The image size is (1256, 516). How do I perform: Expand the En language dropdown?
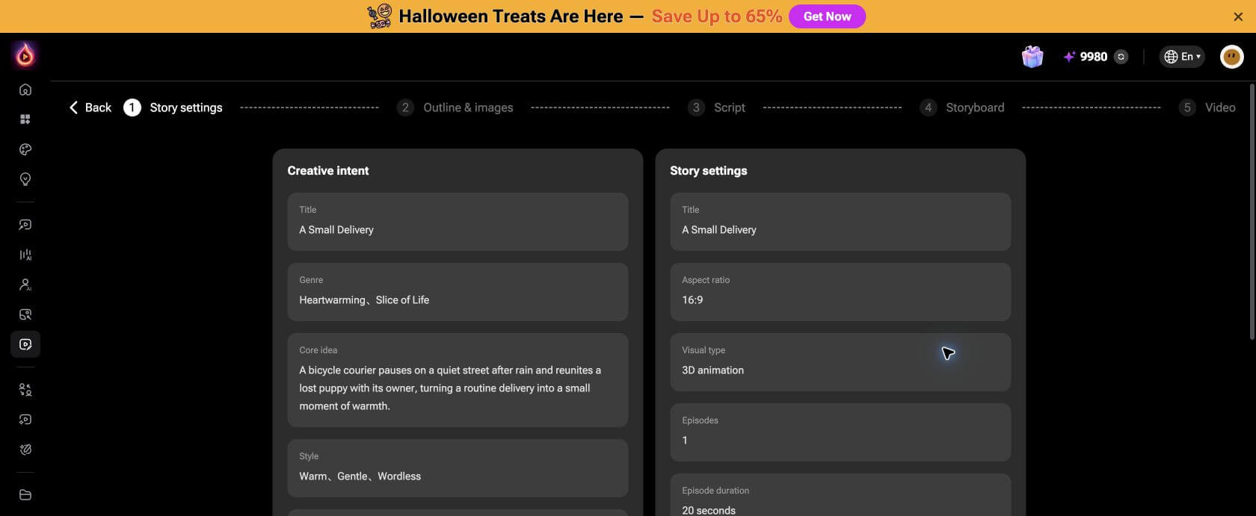tap(1182, 57)
